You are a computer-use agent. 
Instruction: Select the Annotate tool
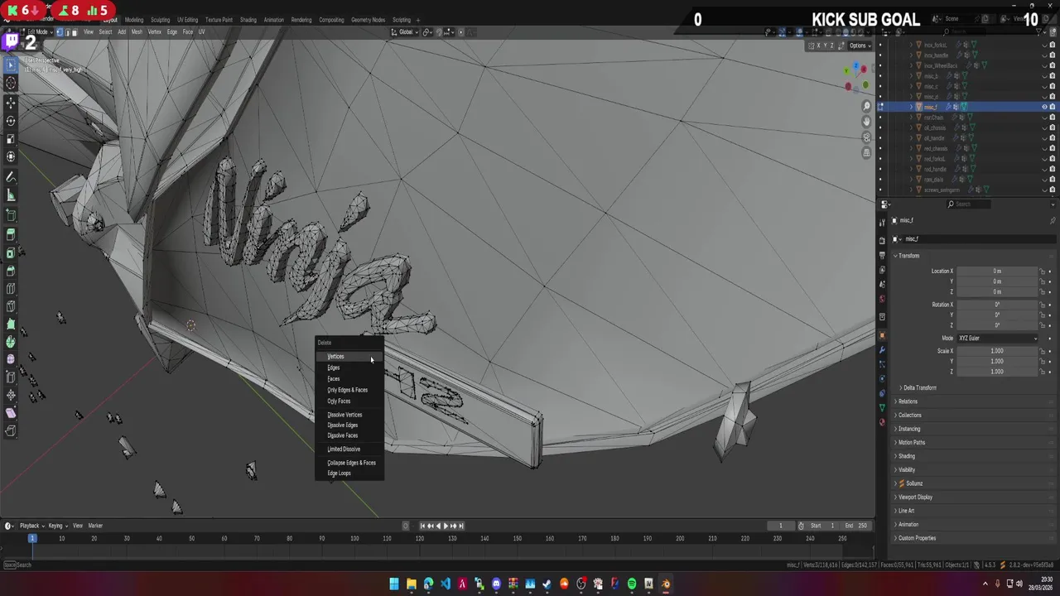(x=11, y=177)
